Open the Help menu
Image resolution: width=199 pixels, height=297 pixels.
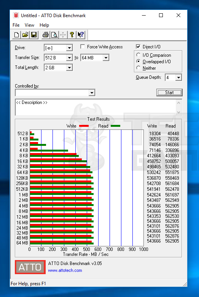point(44,25)
